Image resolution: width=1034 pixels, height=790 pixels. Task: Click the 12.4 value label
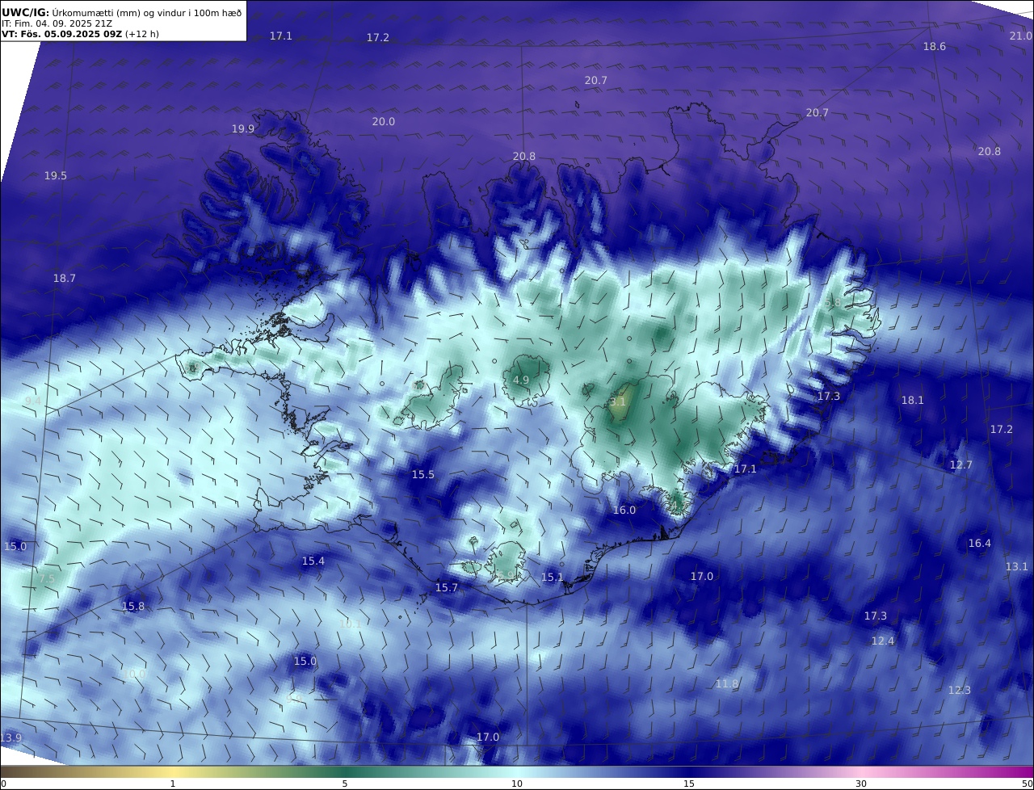click(x=883, y=641)
